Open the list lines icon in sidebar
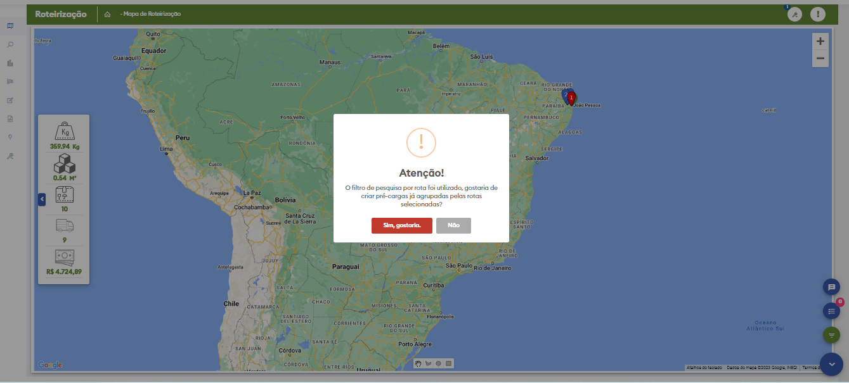This screenshot has height=383, width=849. click(10, 82)
